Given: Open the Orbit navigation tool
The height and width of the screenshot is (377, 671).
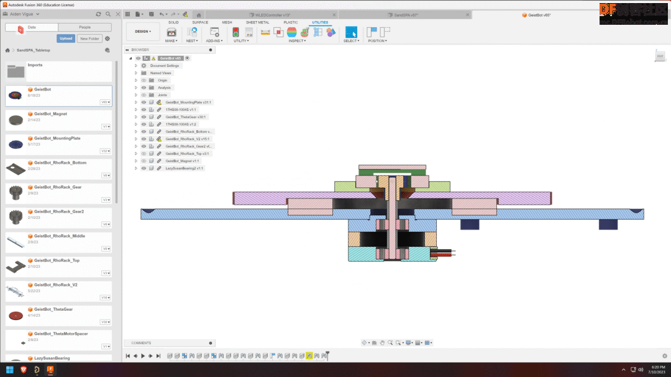Looking at the screenshot, I should pyautogui.click(x=364, y=343).
